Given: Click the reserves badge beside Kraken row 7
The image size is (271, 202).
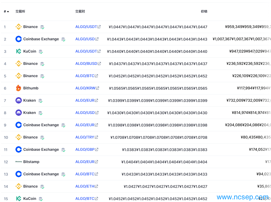Looking at the screenshot, I should tap(40, 101).
